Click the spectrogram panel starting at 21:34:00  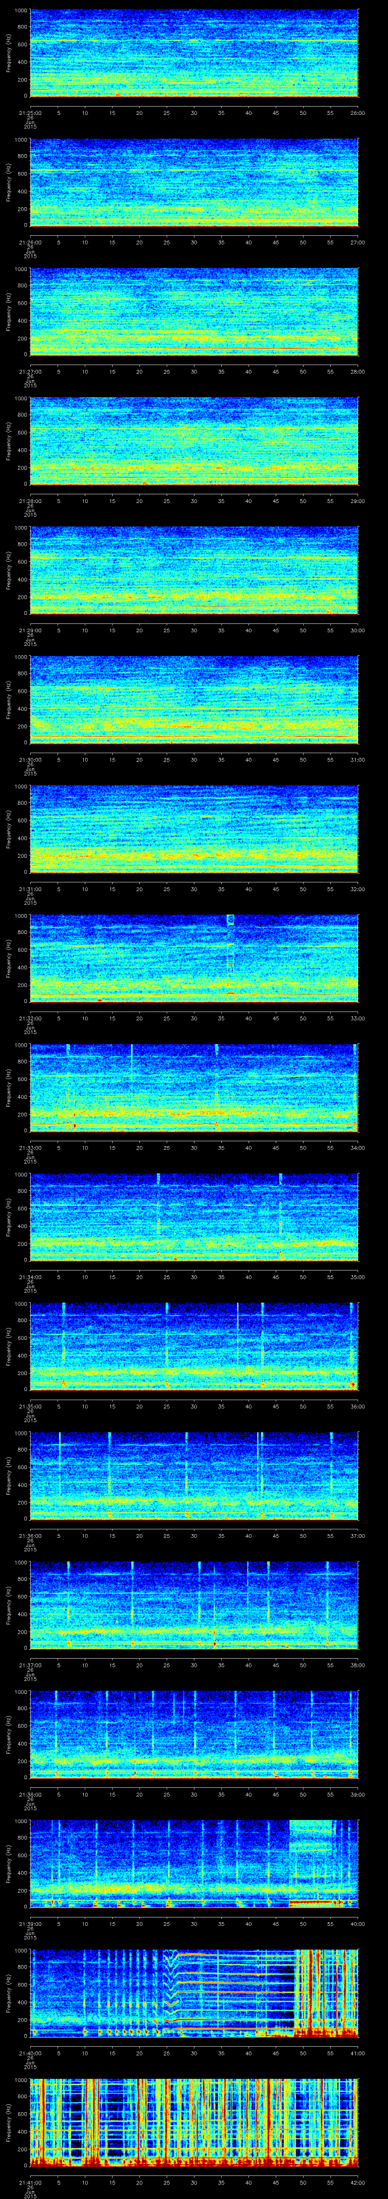(x=194, y=1217)
